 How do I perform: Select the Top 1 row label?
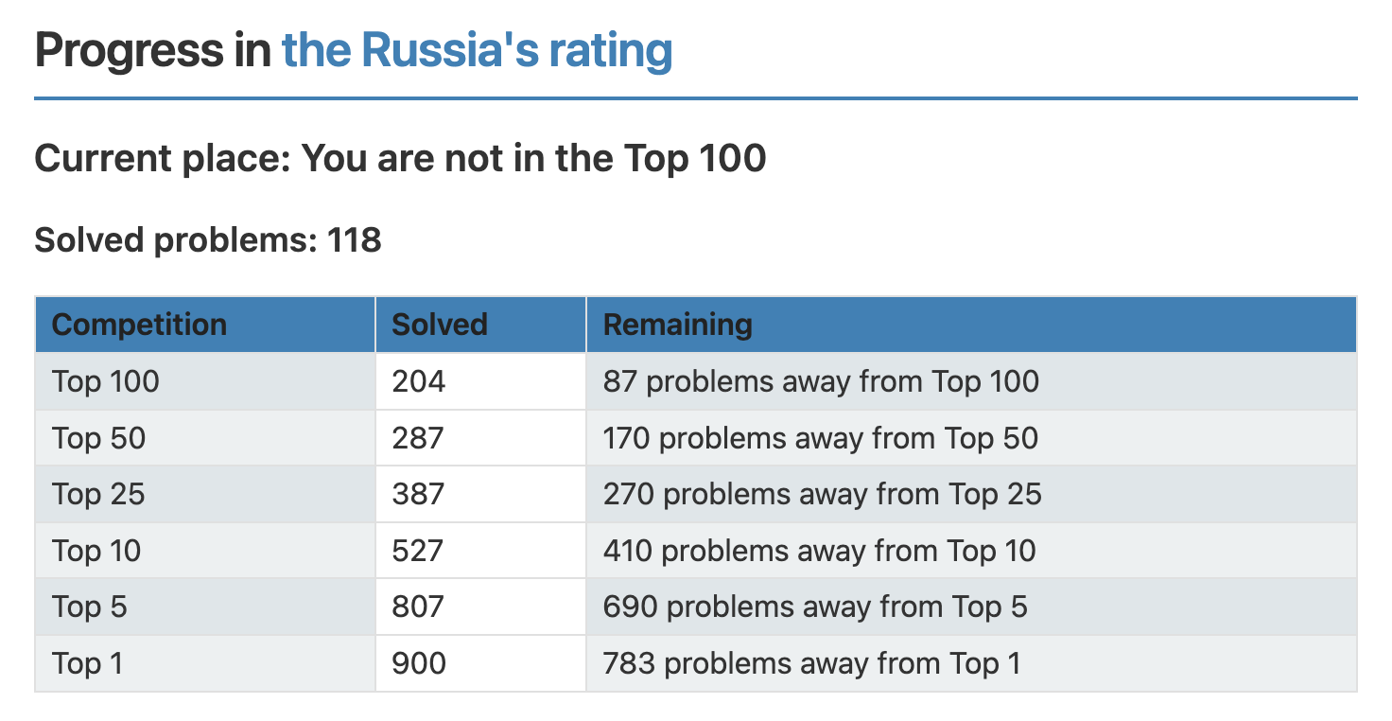click(x=88, y=663)
